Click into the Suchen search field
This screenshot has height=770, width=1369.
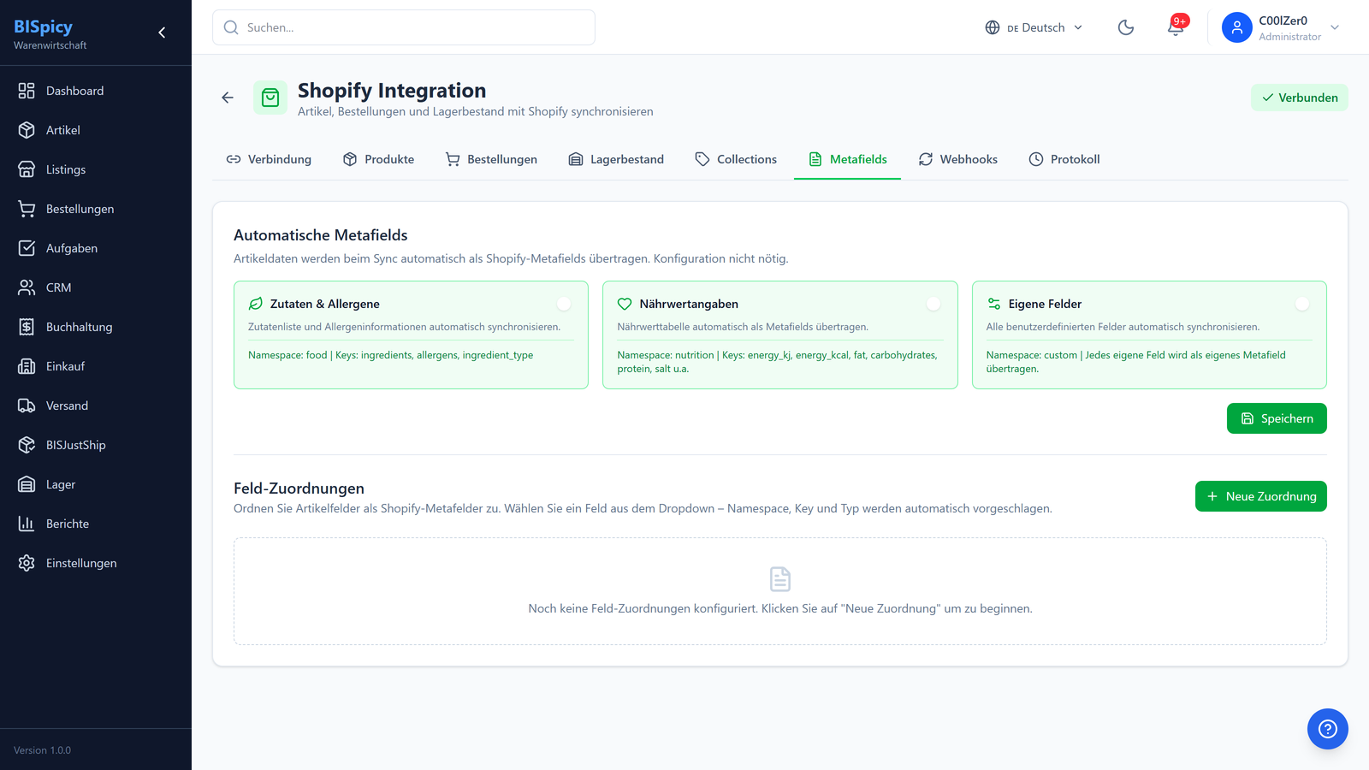[402, 27]
